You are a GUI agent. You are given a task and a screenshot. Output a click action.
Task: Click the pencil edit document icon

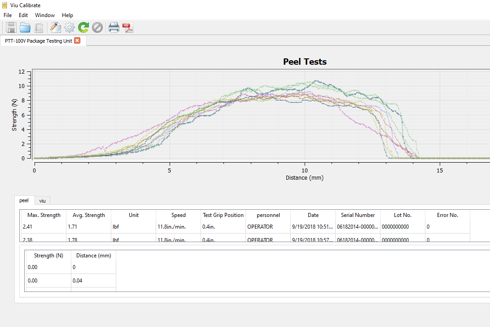click(x=55, y=27)
